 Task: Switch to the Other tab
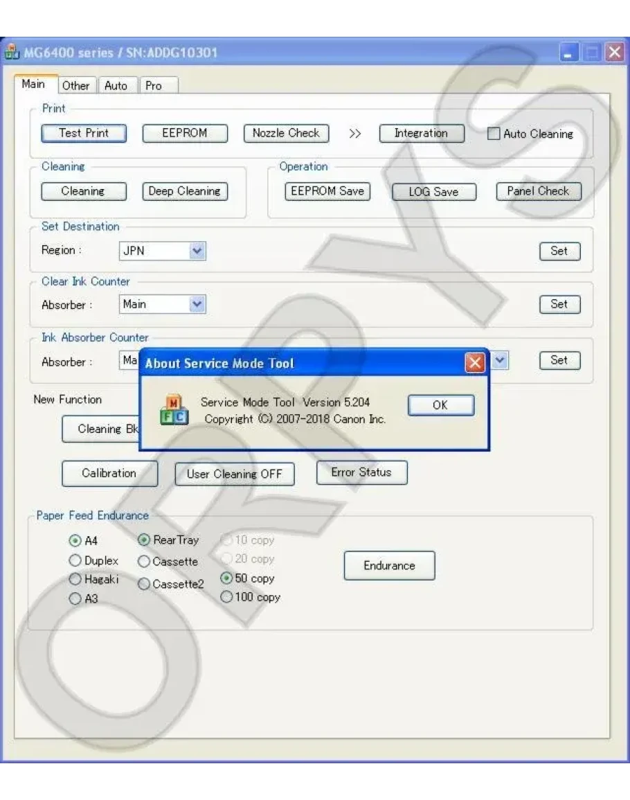75,86
